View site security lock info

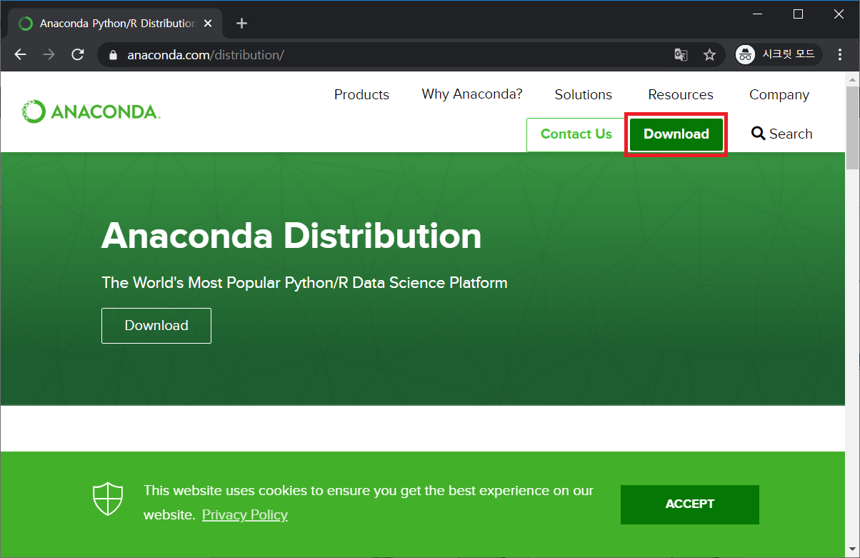pyautogui.click(x=112, y=55)
